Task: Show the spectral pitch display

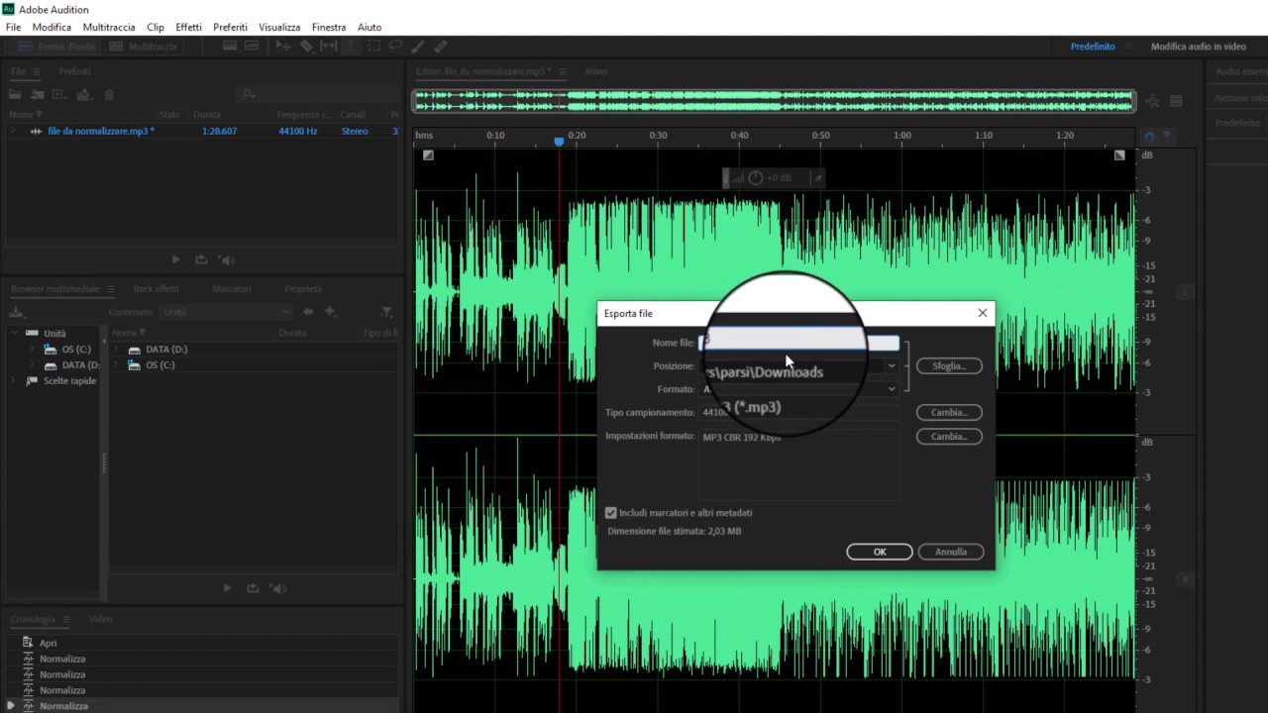Action: 252,47
